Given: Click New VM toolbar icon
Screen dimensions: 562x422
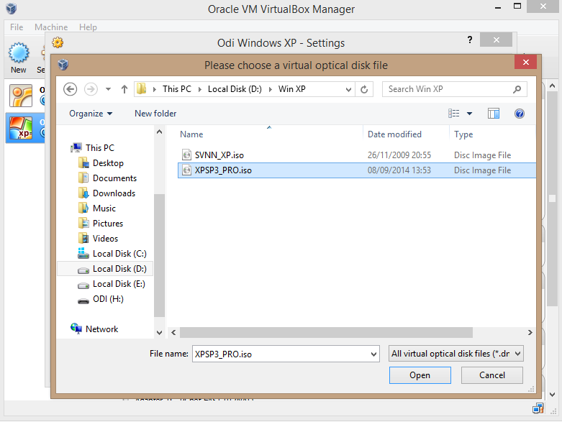Looking at the screenshot, I should [19, 58].
